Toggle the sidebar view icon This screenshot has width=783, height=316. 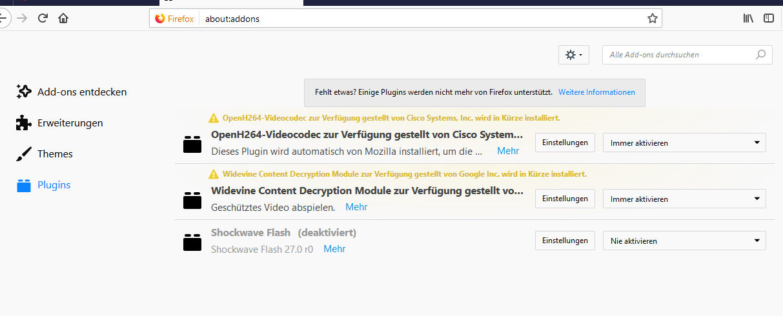[x=769, y=18]
